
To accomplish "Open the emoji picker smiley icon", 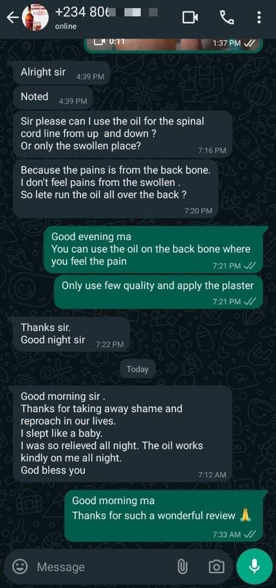I will (x=20, y=566).
